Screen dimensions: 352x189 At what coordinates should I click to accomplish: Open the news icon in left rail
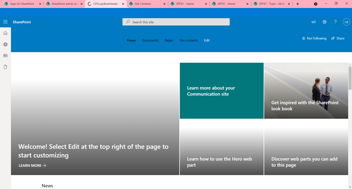pos(5,56)
